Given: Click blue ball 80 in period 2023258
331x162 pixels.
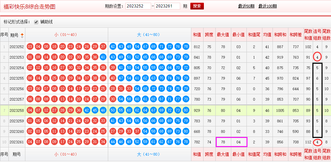Looking at the screenshot, I should tap(186, 110).
